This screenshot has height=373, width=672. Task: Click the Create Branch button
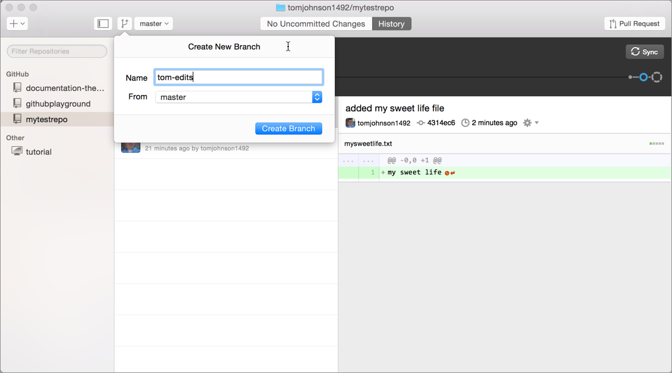coord(288,129)
